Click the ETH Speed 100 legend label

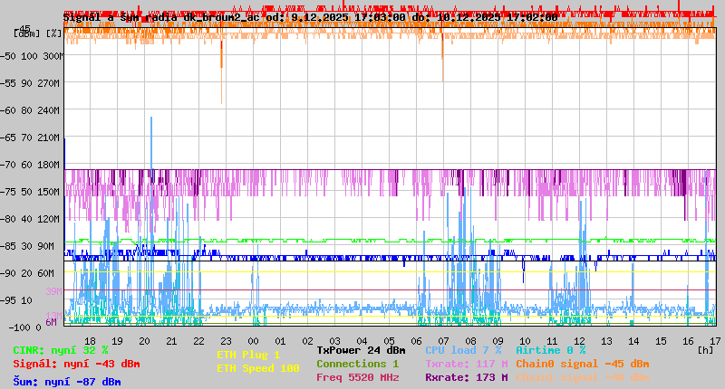(x=257, y=368)
